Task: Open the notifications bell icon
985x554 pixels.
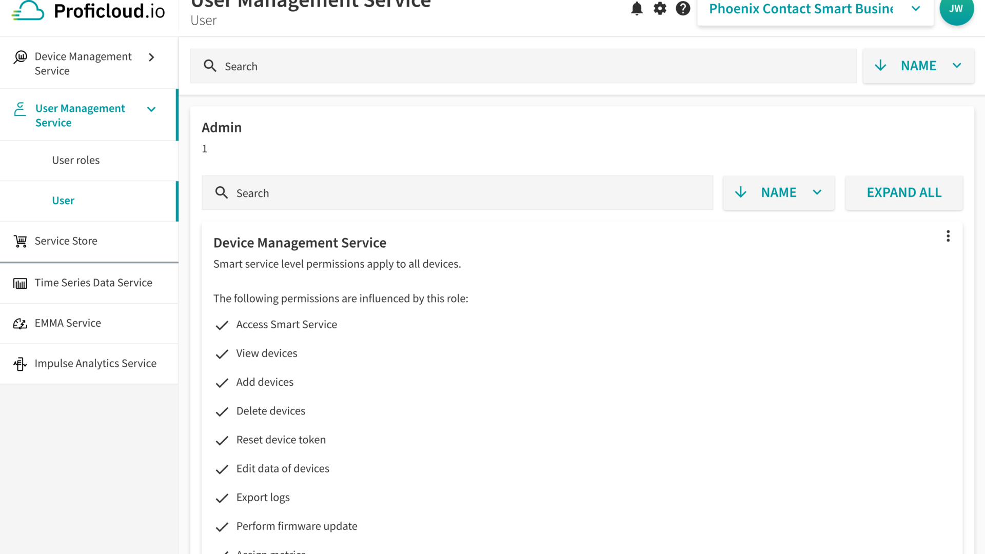Action: click(637, 9)
